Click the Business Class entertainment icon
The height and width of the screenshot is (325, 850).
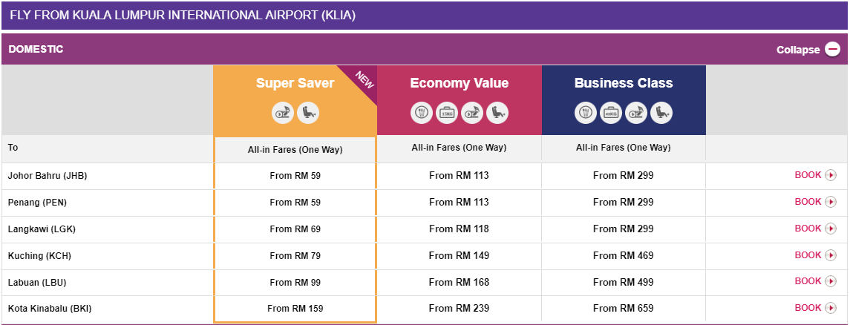(x=636, y=113)
